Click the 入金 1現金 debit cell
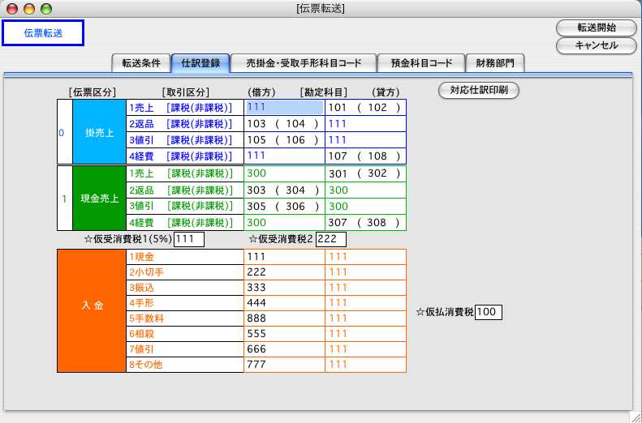Screen dimensions: 642x423 [x=284, y=257]
